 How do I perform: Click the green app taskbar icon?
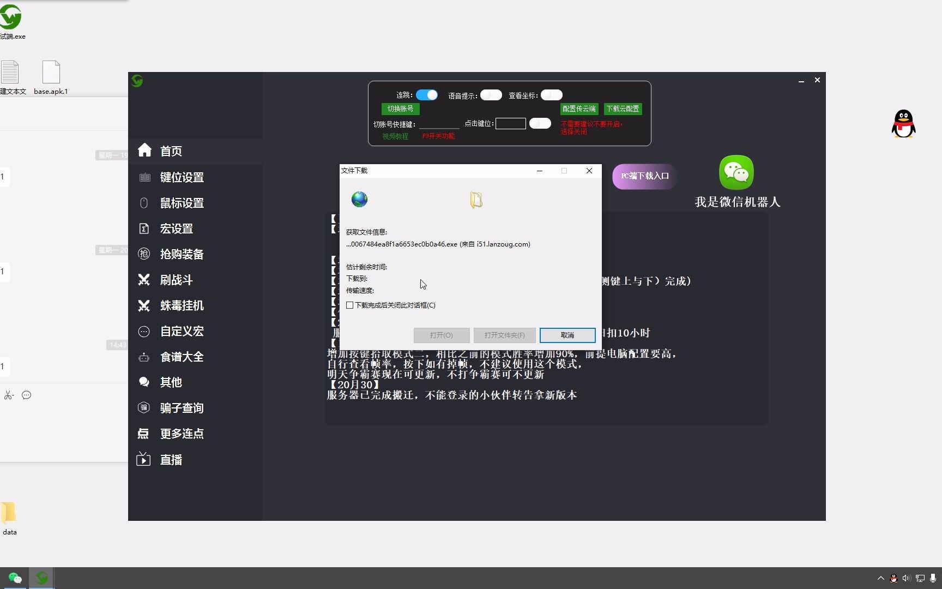[x=41, y=578]
